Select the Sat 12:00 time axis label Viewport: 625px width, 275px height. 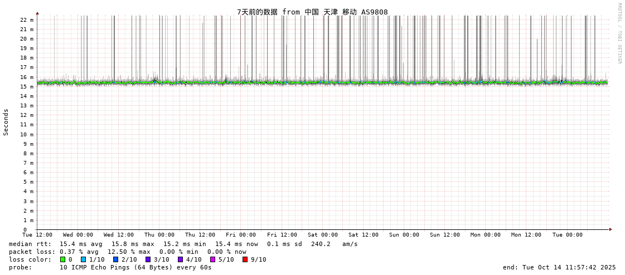(x=364, y=235)
